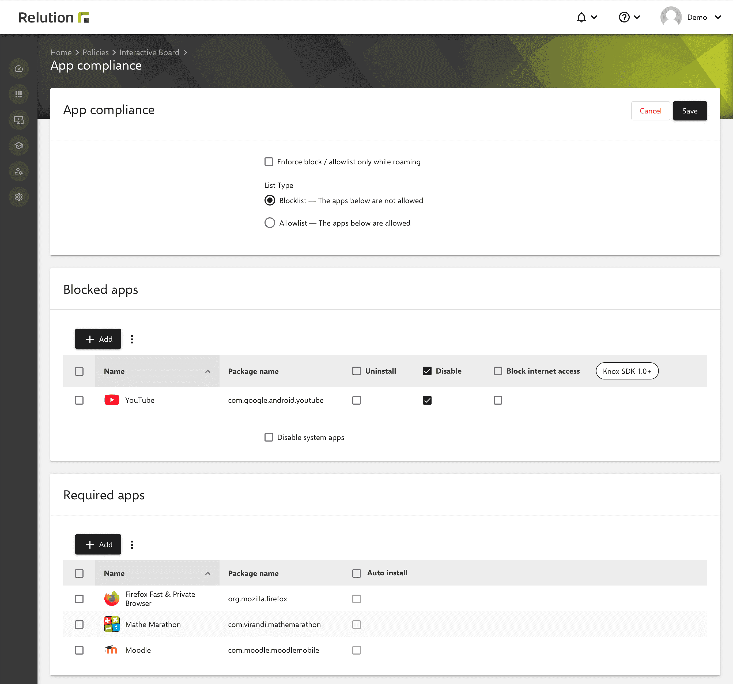This screenshot has width=733, height=684.
Task: Click the Cancel button
Action: [x=650, y=111]
